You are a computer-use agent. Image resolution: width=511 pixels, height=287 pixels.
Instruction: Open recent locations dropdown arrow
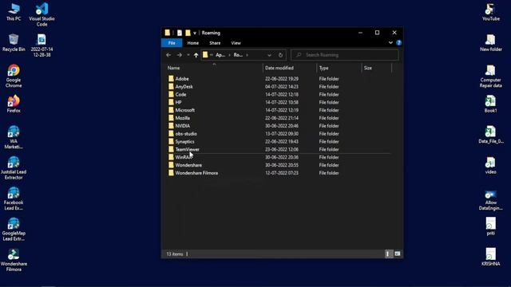(188, 55)
